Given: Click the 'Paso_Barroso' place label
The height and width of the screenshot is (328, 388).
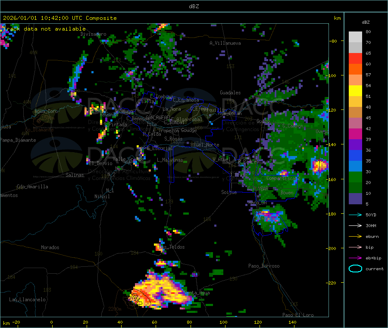Looking at the screenshot, I should pyautogui.click(x=264, y=266).
